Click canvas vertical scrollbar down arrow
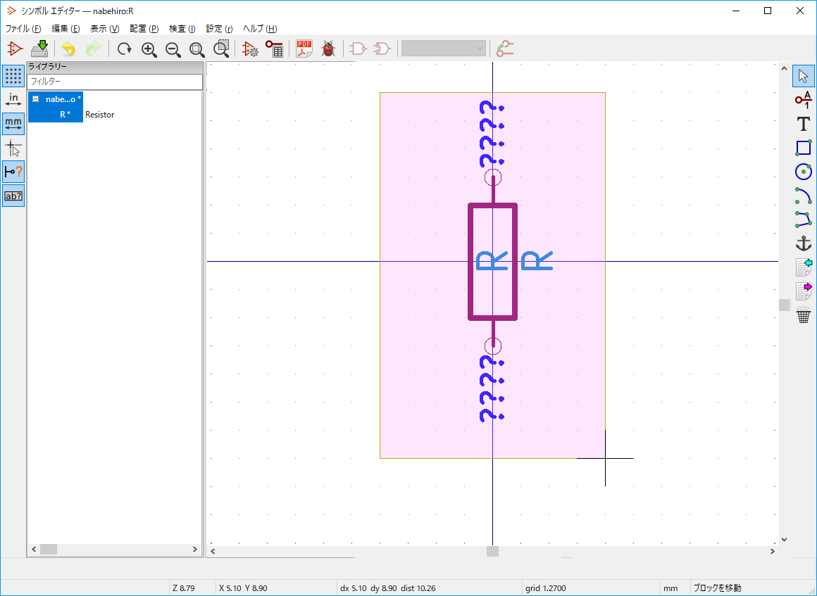 click(784, 540)
